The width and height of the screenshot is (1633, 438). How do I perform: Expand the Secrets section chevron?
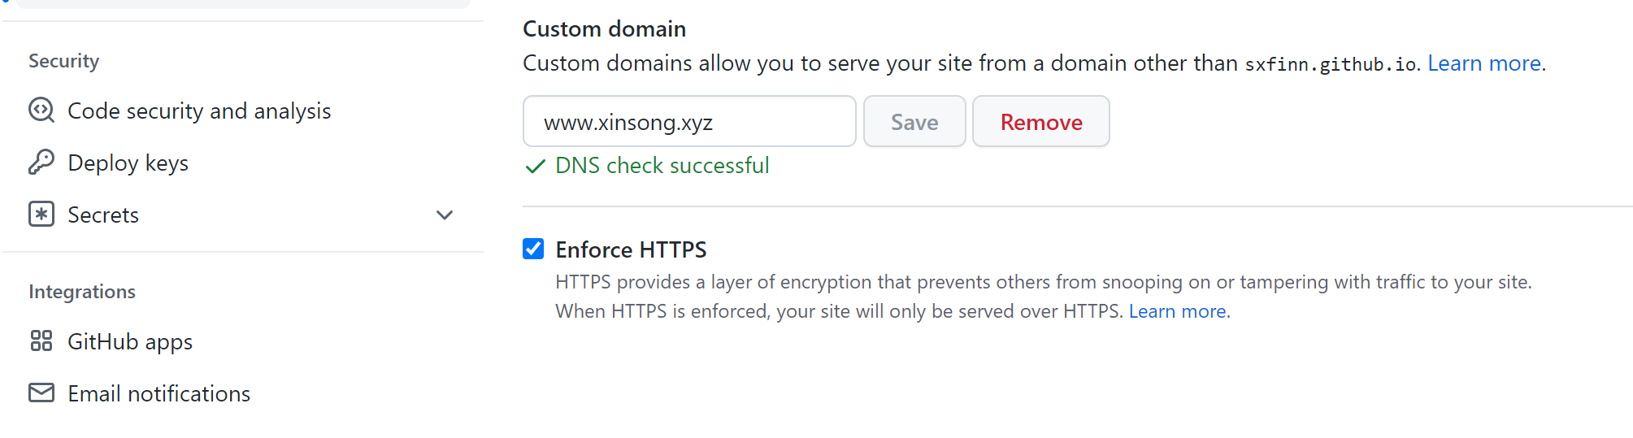[x=445, y=215]
